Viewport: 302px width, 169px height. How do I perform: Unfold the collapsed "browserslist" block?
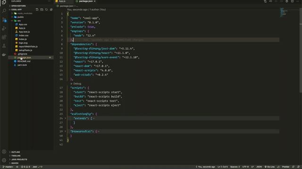coord(65,131)
